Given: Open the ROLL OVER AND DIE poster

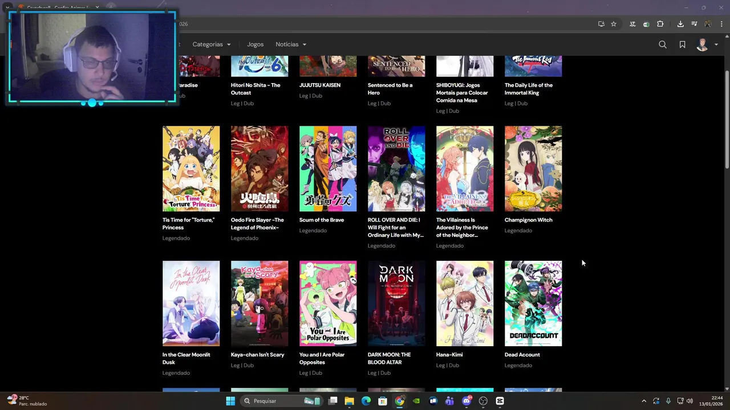Looking at the screenshot, I should pyautogui.click(x=396, y=169).
